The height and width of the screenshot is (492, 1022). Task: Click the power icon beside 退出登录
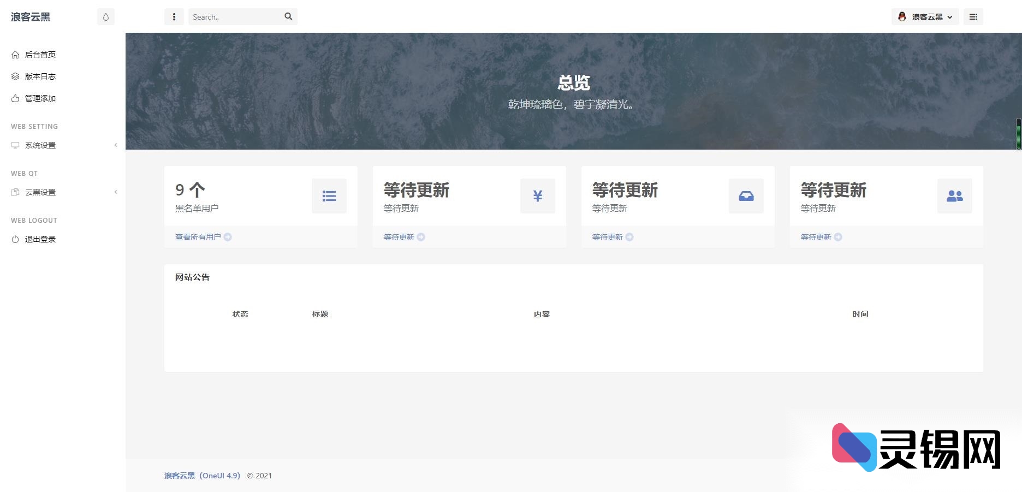point(15,239)
